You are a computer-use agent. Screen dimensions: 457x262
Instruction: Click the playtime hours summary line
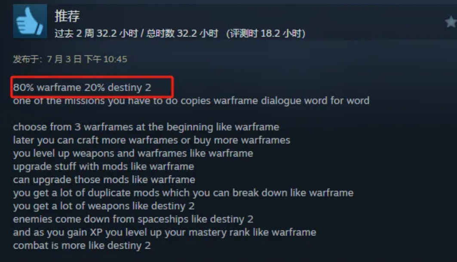tap(180, 33)
